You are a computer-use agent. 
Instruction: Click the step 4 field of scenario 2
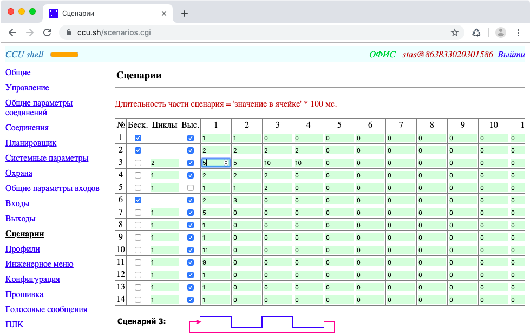click(x=308, y=150)
